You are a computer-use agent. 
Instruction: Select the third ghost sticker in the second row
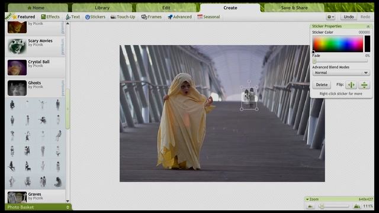[43, 120]
